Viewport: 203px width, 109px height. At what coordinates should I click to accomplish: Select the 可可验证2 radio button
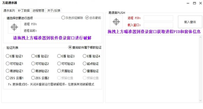[33, 64]
